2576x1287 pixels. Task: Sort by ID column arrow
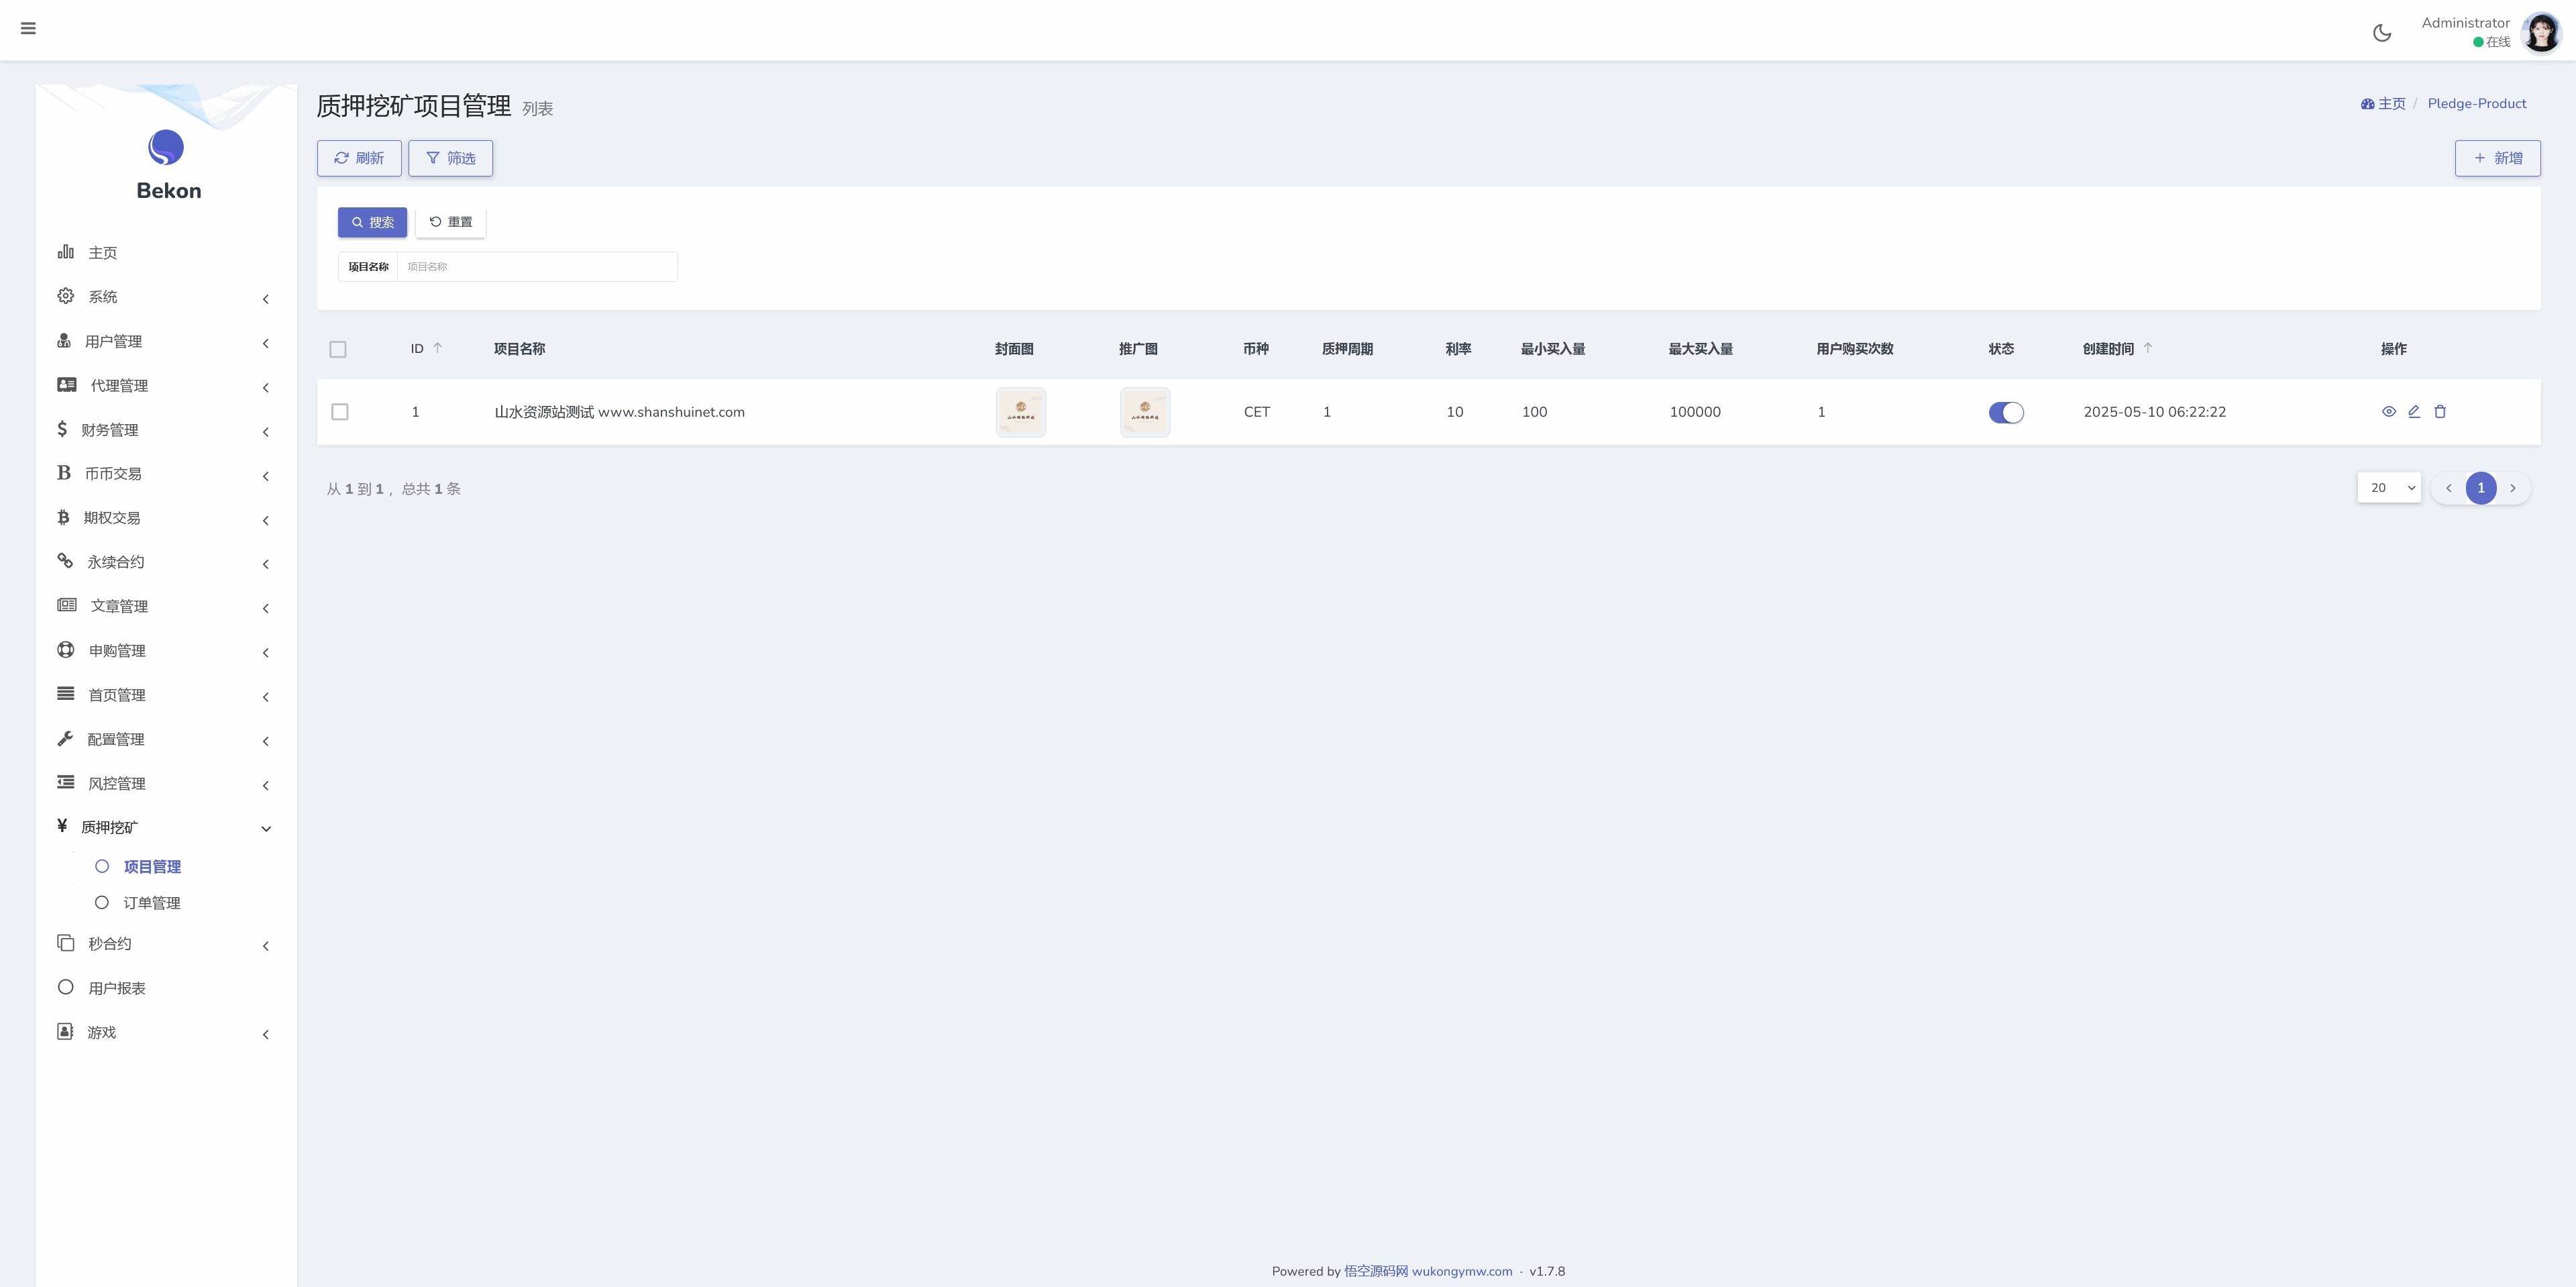tap(437, 348)
